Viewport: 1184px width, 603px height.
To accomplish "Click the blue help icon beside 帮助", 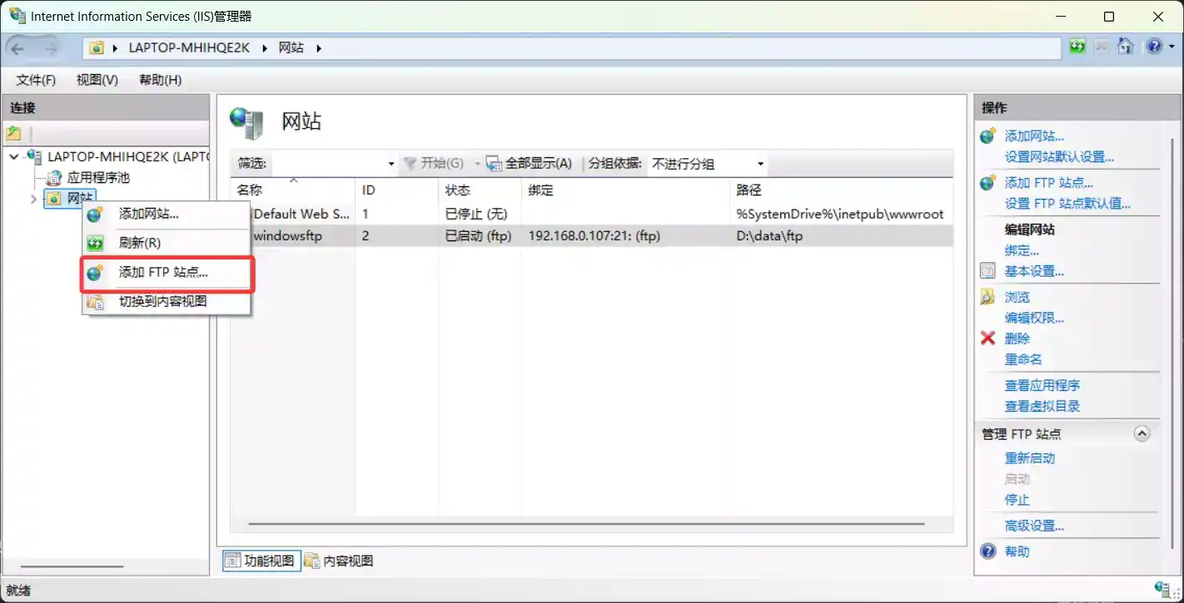I will click(x=988, y=551).
